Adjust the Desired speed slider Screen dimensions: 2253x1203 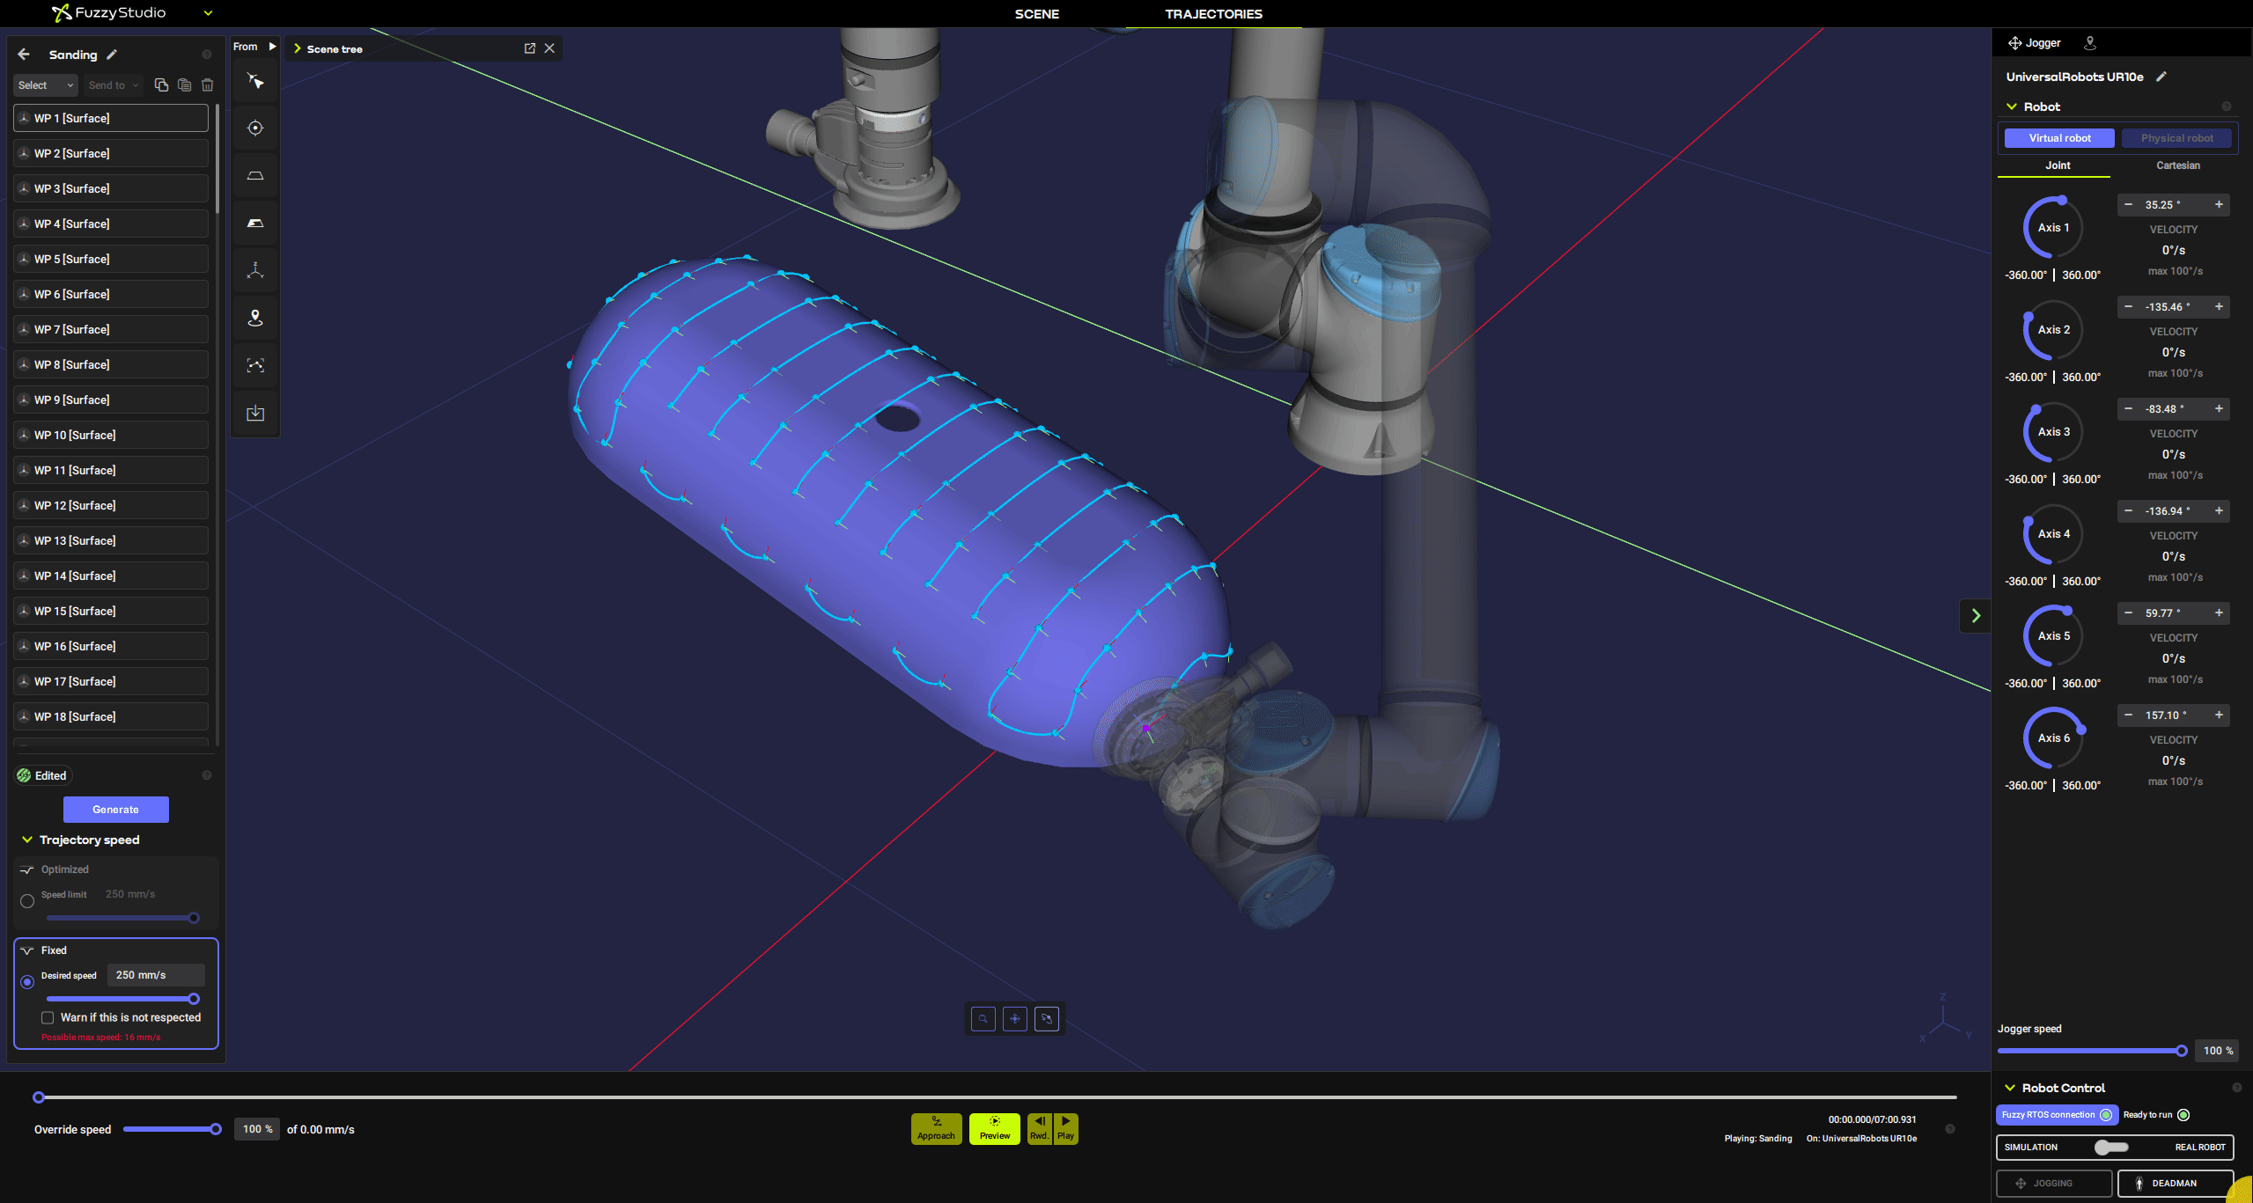122,999
